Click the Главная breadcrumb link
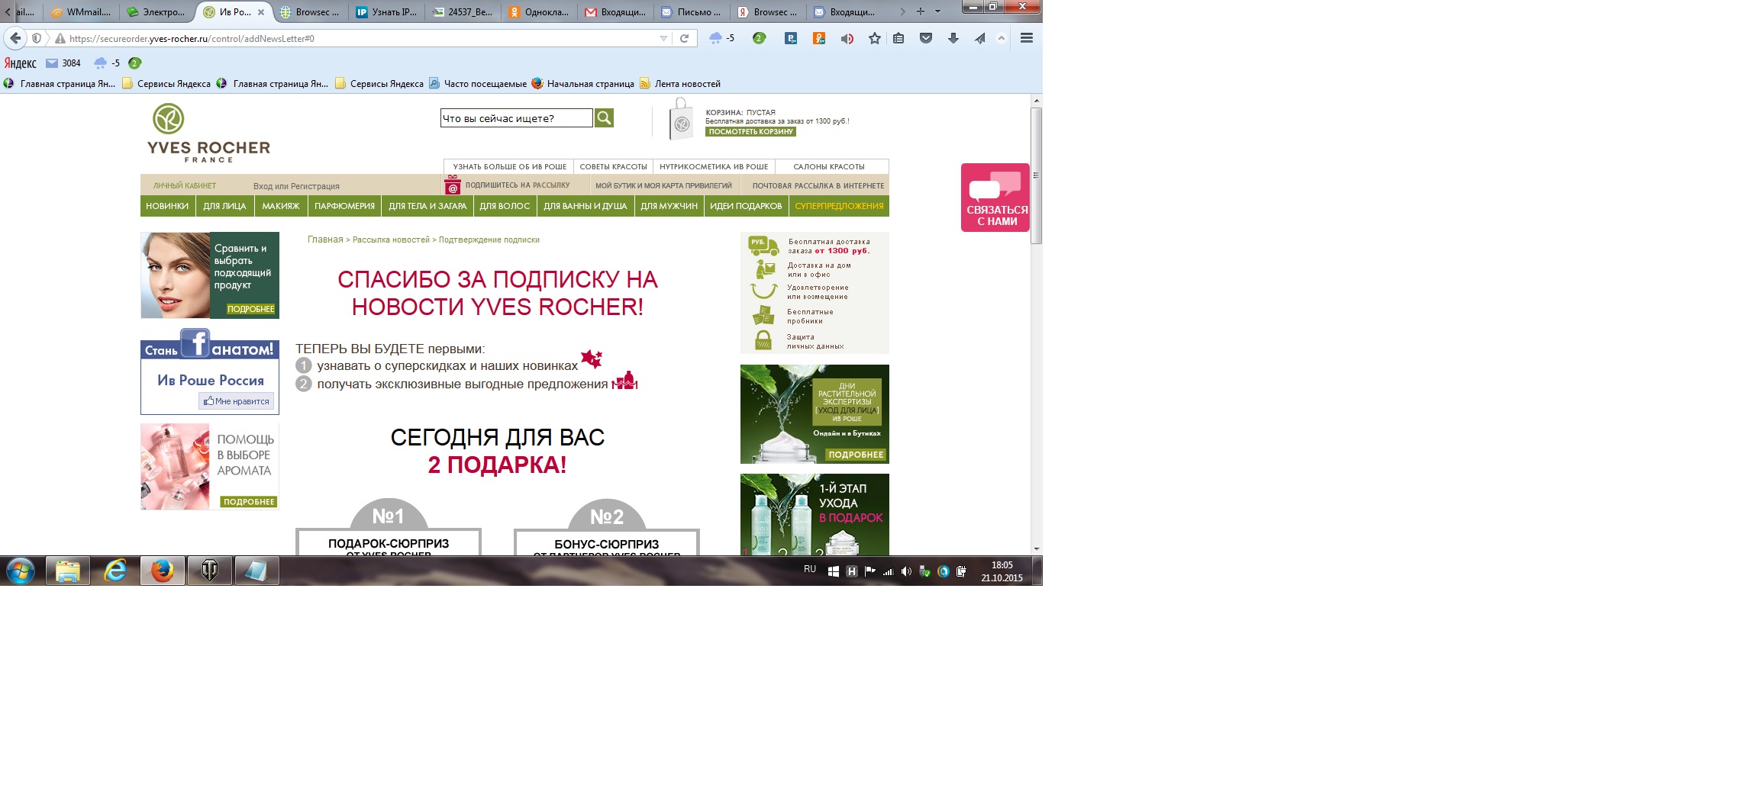Screen dimensions: 1742x804 (x=325, y=240)
